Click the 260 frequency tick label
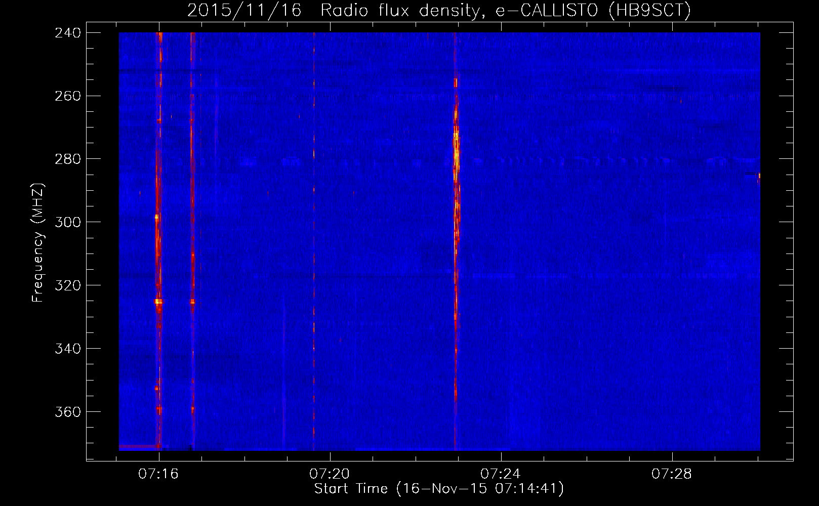This screenshot has height=506, width=819. coord(68,96)
